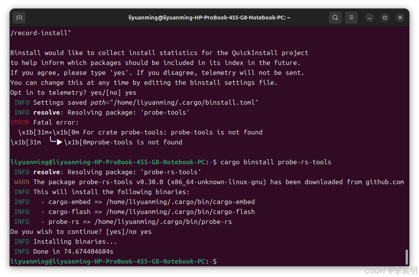
Task: Click 'This will install the following binaries:' line
Action: (x=111, y=192)
